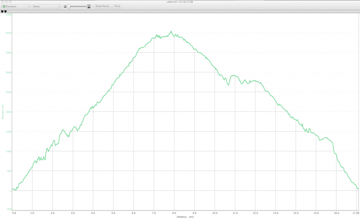The image size is (360, 219).
Task: Toggle the left stepper arrow on Elevation selector
Action: [x=28, y=6]
